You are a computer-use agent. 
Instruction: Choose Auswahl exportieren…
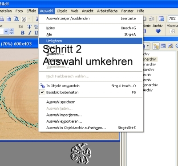[x=91, y=121]
